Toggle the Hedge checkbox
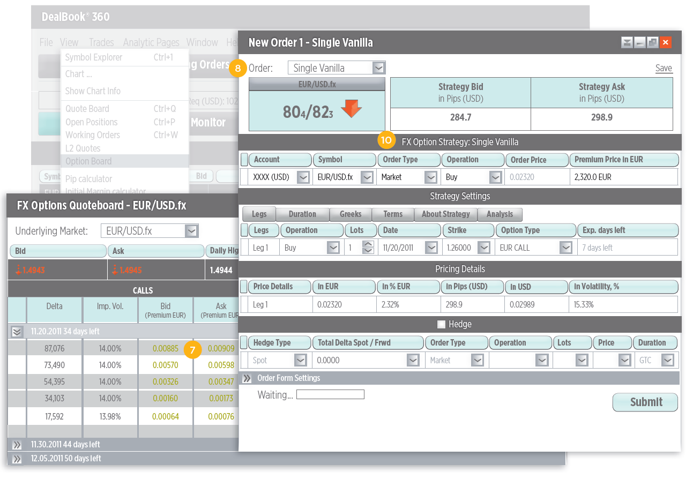The width and height of the screenshot is (693, 479). tap(442, 324)
